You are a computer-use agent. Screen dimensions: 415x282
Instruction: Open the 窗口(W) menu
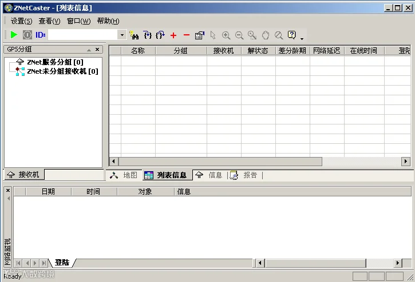click(79, 21)
